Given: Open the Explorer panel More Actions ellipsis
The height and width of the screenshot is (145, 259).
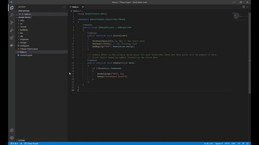Looking at the screenshot, I should pyautogui.click(x=64, y=7).
